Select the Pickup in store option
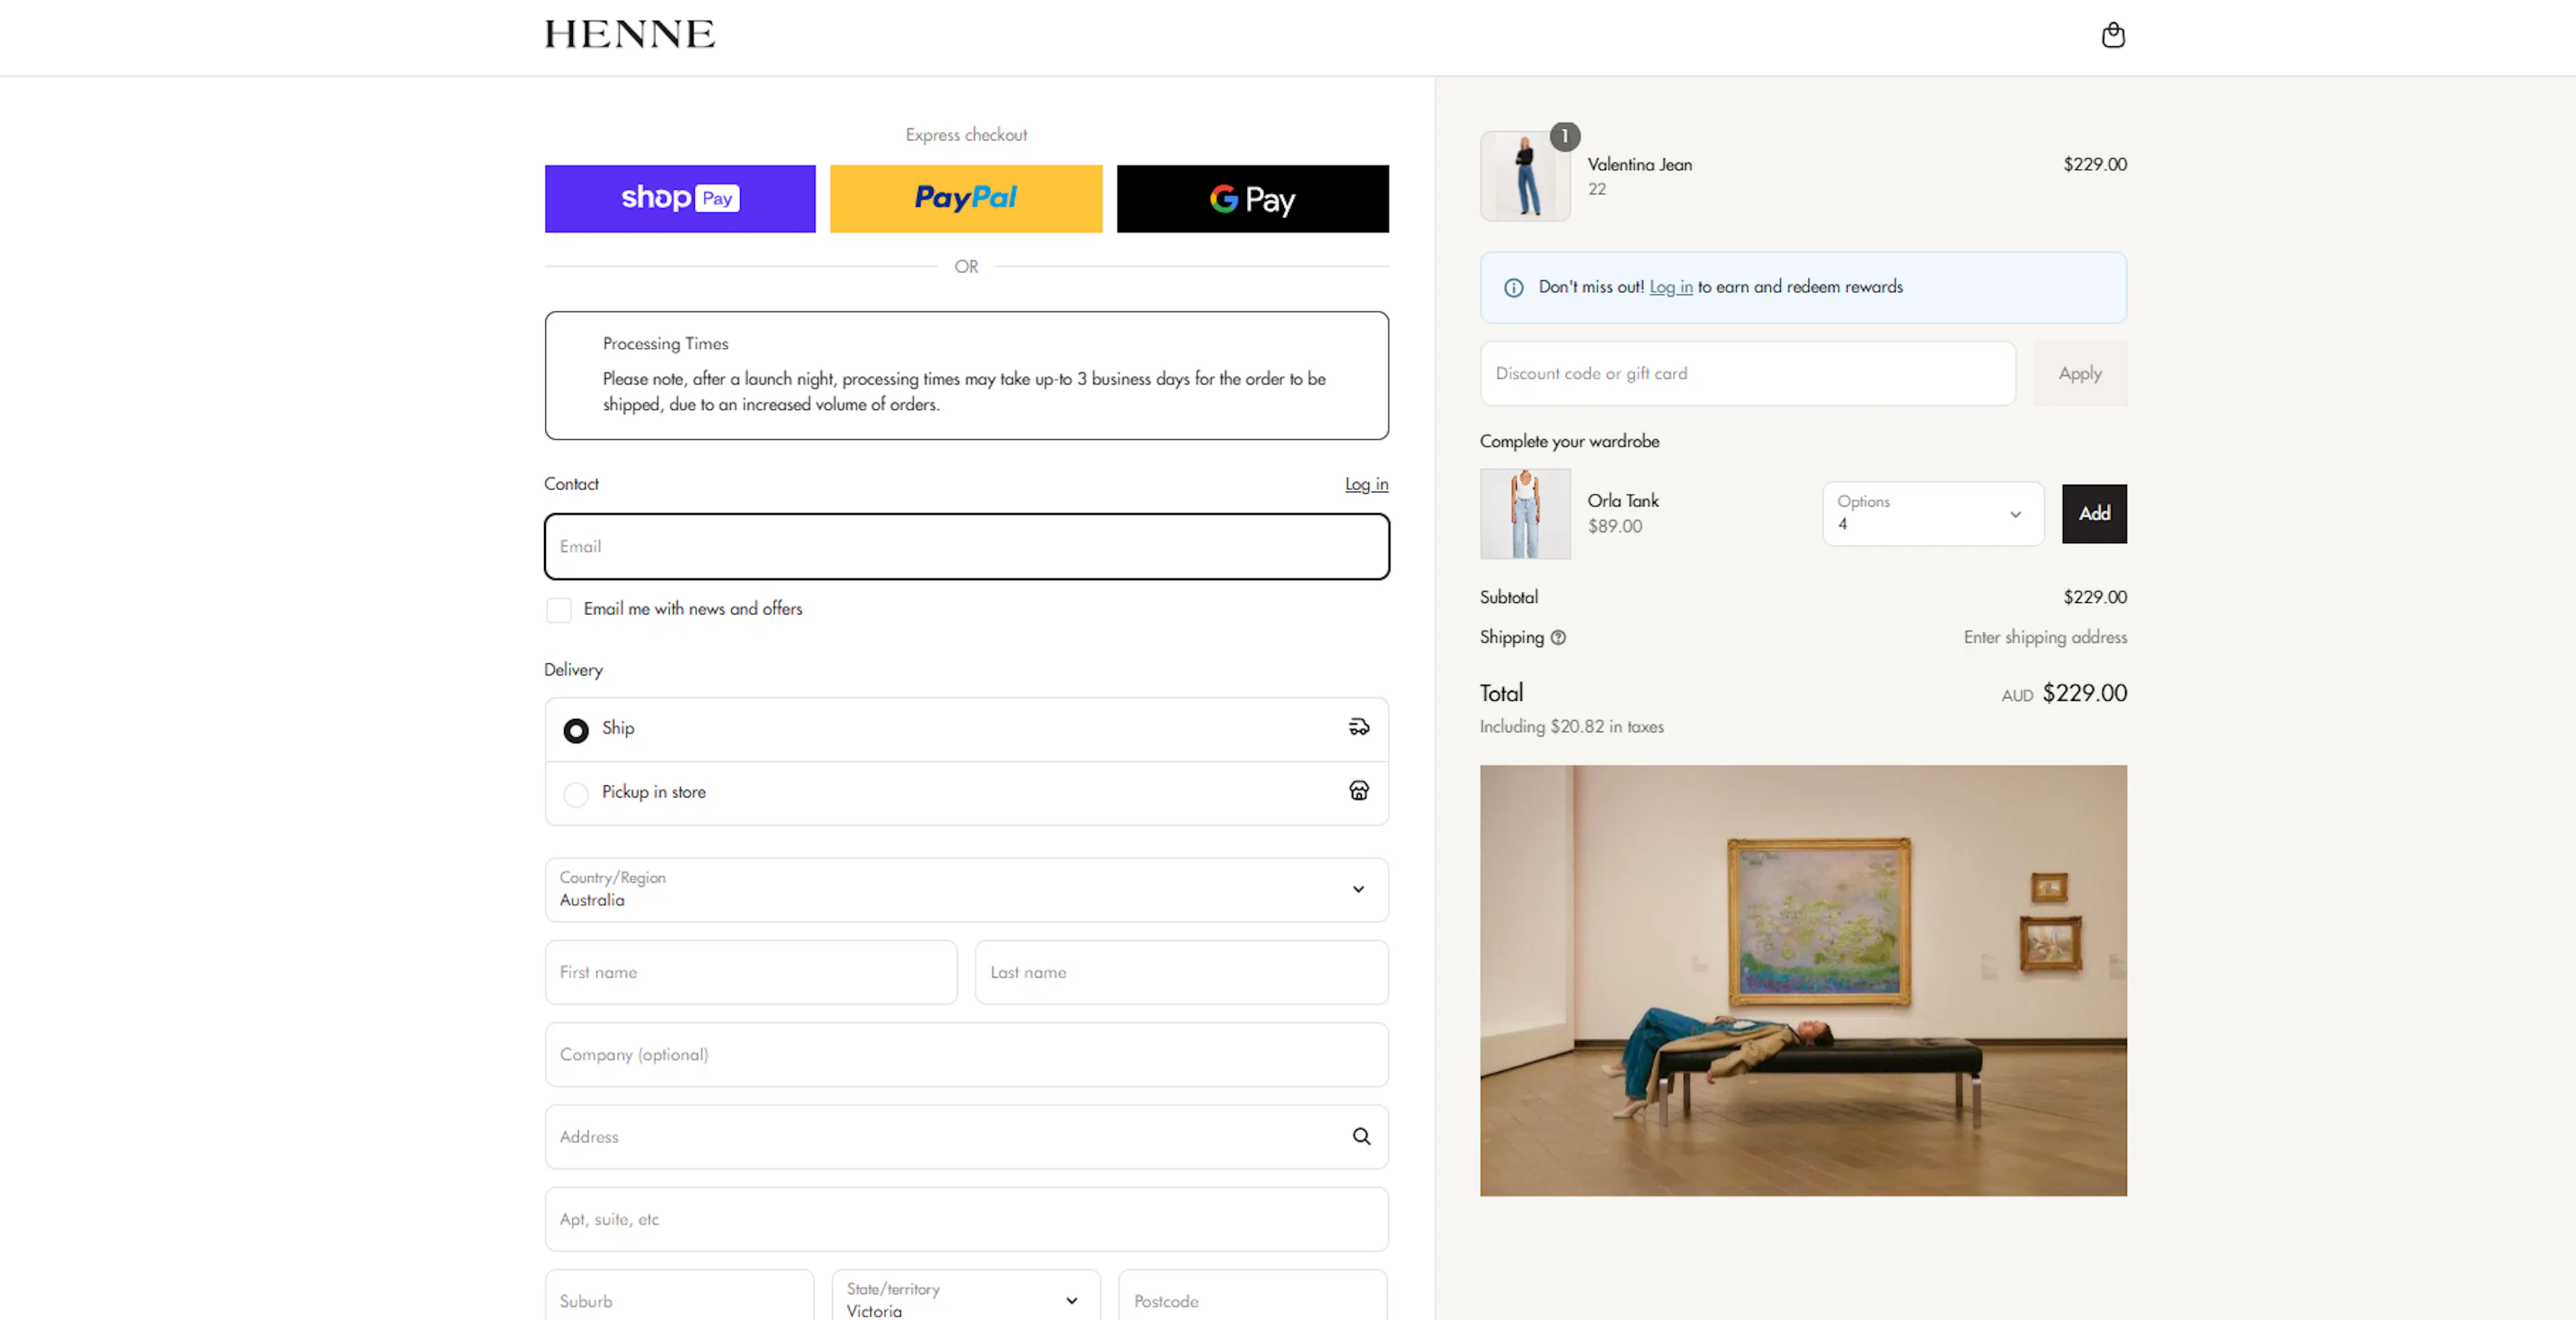This screenshot has height=1320, width=2576. pyautogui.click(x=576, y=794)
